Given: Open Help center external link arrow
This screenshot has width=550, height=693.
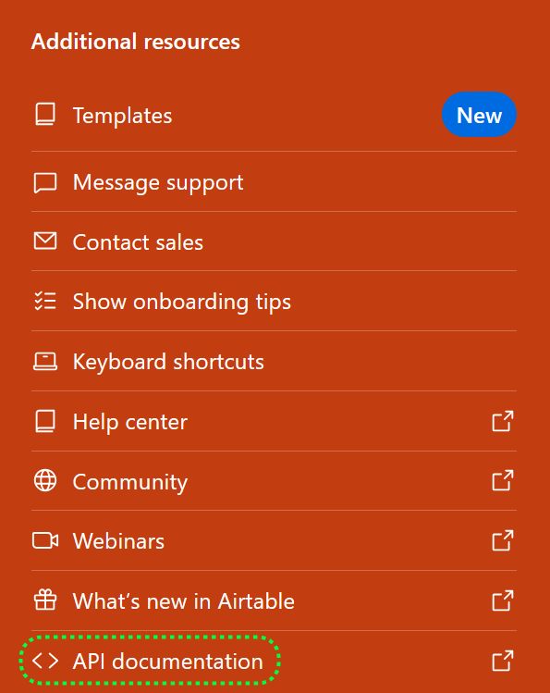Looking at the screenshot, I should (x=503, y=421).
